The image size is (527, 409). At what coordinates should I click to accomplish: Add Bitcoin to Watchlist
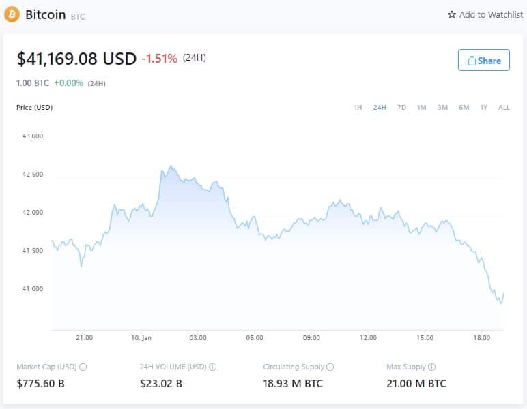tap(485, 14)
